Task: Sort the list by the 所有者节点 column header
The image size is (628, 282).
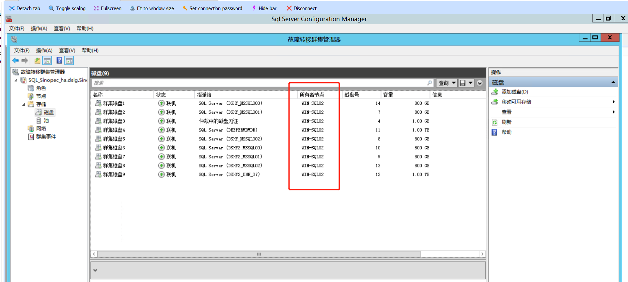Action: (x=320, y=95)
